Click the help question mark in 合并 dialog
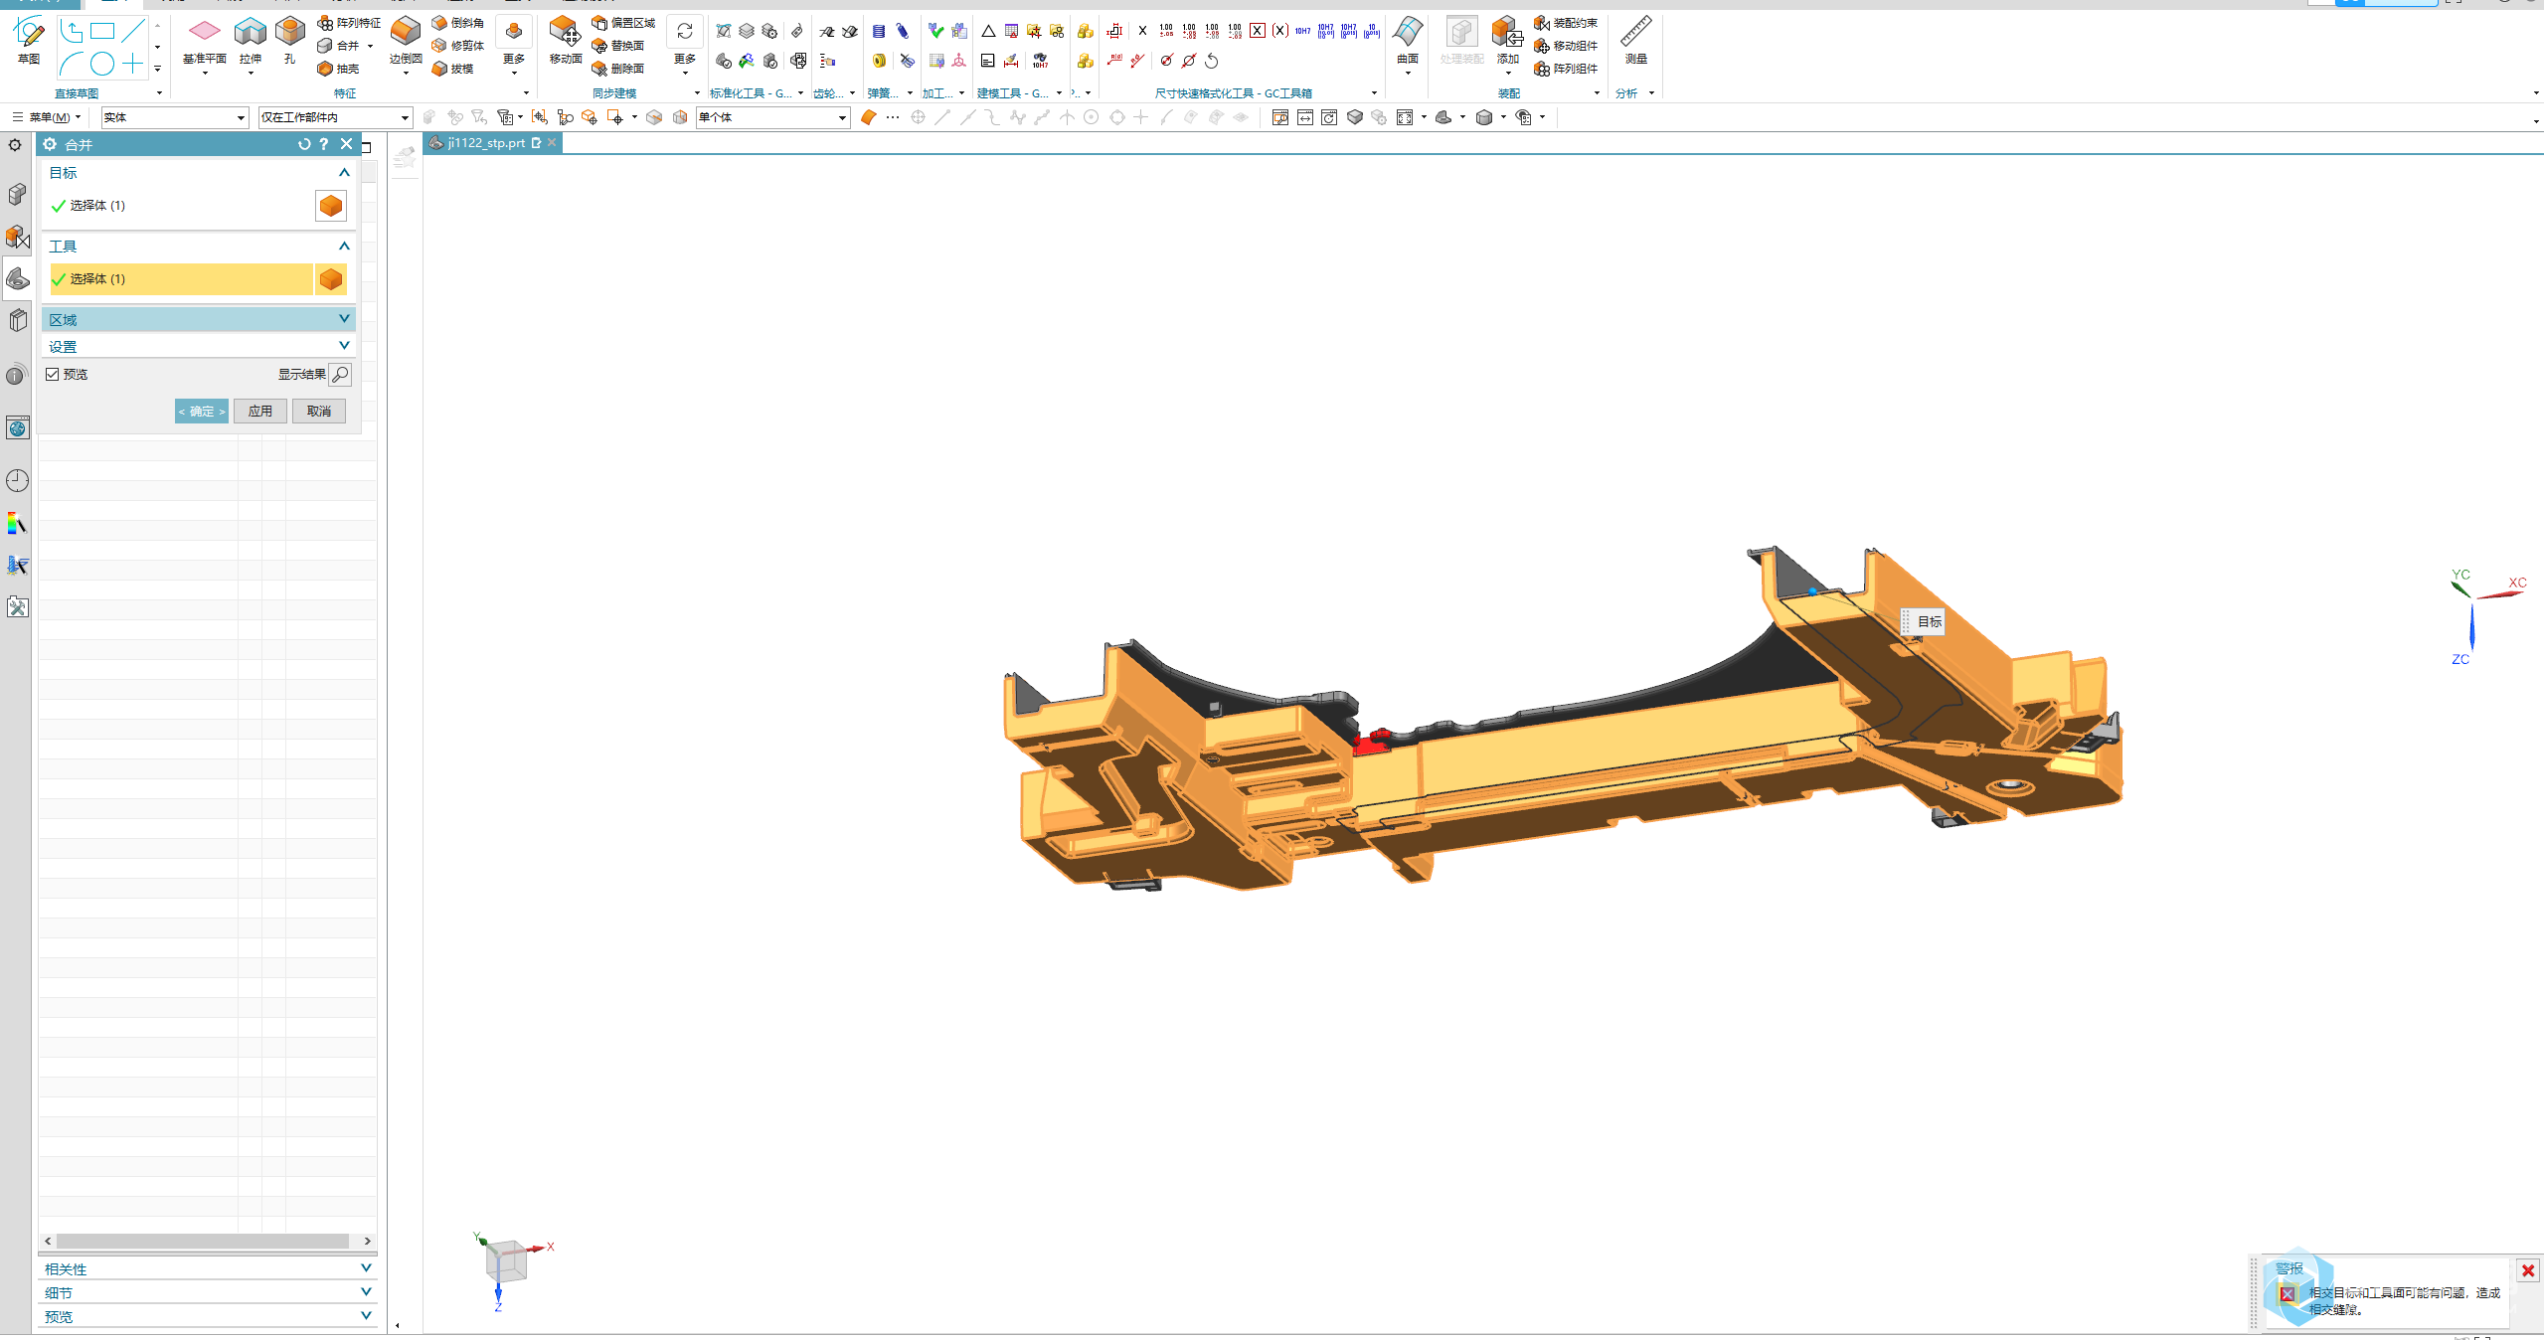This screenshot has height=1340, width=2544. click(324, 144)
